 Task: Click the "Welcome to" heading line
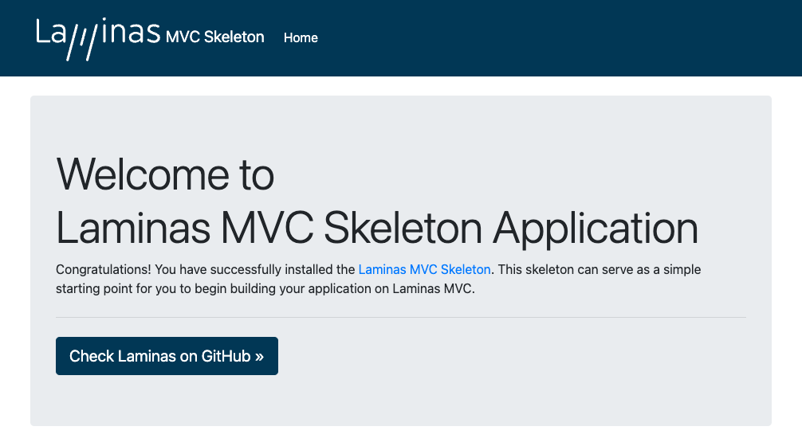[165, 174]
